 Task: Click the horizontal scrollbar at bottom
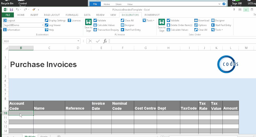203,136
